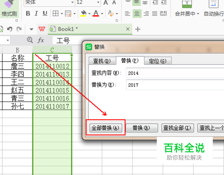Image resolution: width=224 pixels, height=175 pixels.
Task: Expand the font color dropdown arrow
Action: (102, 14)
